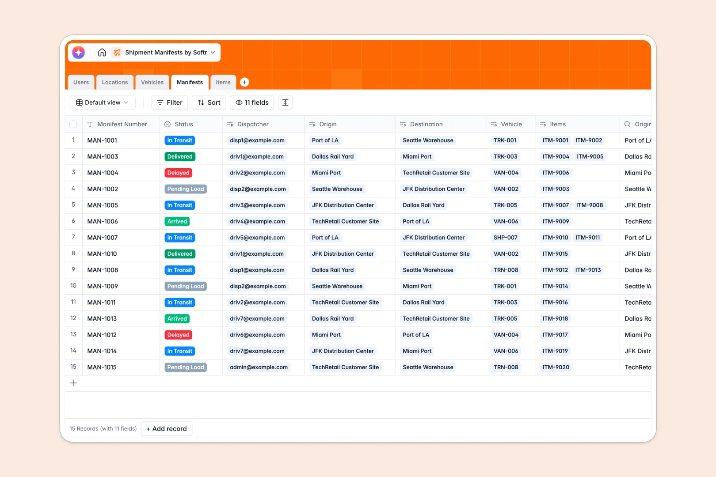Viewport: 716px width, 477px height.
Task: Click driv3@example.com dispatcher chip
Action: click(257, 205)
